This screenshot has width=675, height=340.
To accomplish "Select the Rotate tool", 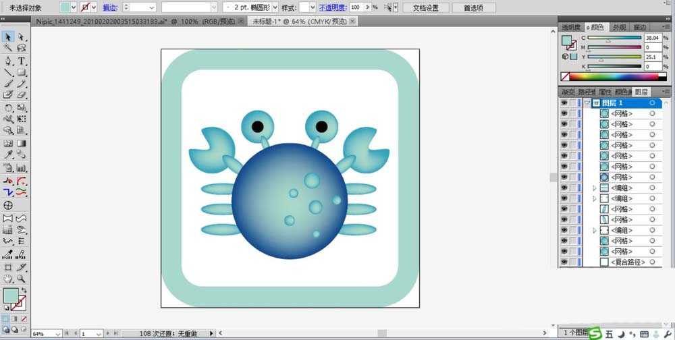I will (x=8, y=108).
